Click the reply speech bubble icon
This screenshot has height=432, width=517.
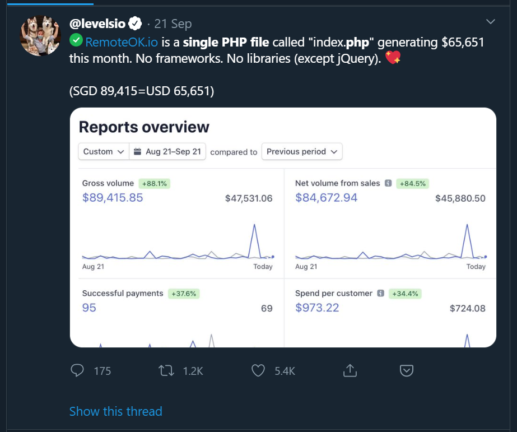click(x=77, y=370)
